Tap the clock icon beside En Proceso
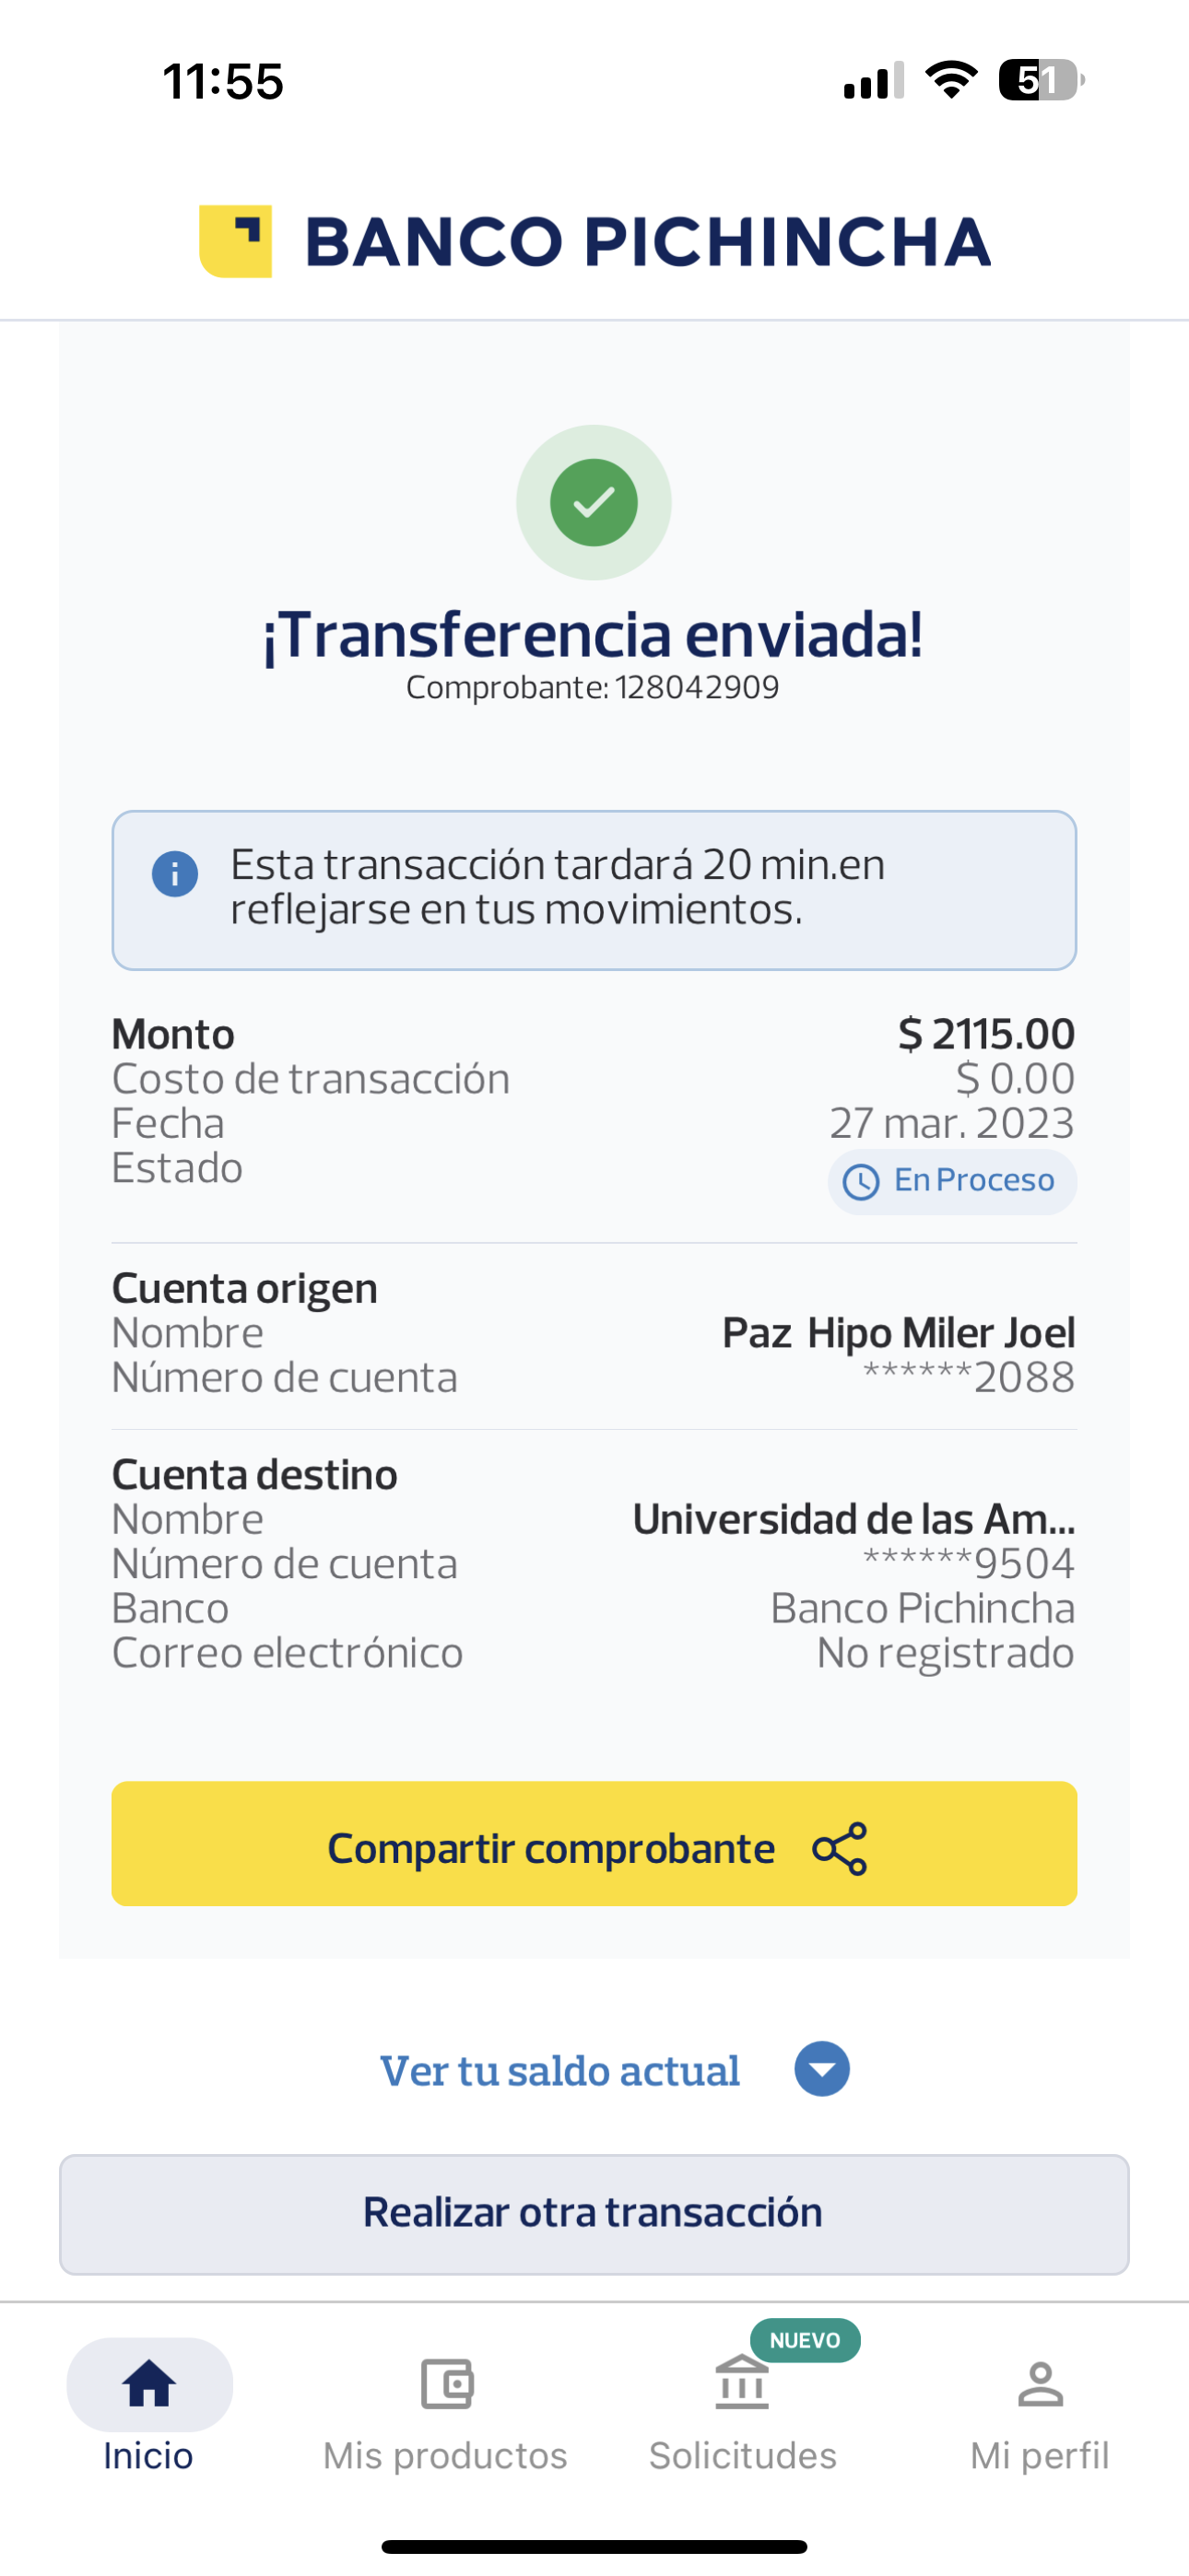This screenshot has height=2576, width=1189. click(x=861, y=1182)
